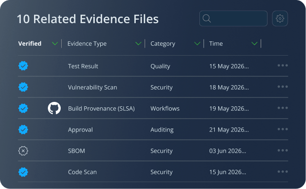Viewport: 306px width, 189px height.
Task: Click the 15 Jun 2026 time cell
Action: 228,172
